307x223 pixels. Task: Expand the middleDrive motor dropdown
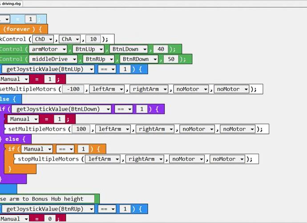coord(54,59)
